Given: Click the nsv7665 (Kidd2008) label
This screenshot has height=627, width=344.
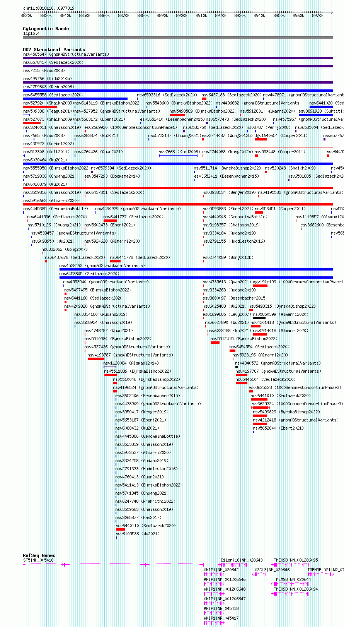Looking at the screenshot, I should point(44,135).
